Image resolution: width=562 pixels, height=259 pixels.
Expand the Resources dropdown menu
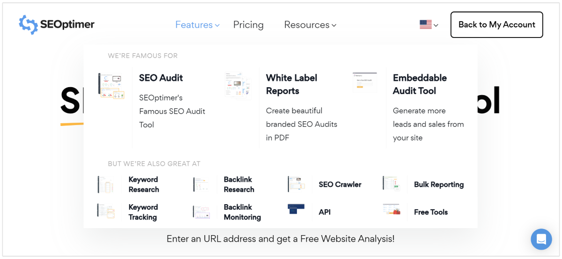[310, 25]
